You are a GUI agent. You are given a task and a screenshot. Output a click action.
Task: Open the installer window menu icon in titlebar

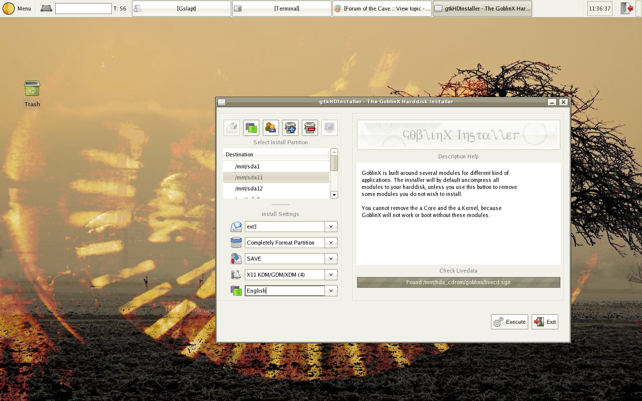coord(221,102)
